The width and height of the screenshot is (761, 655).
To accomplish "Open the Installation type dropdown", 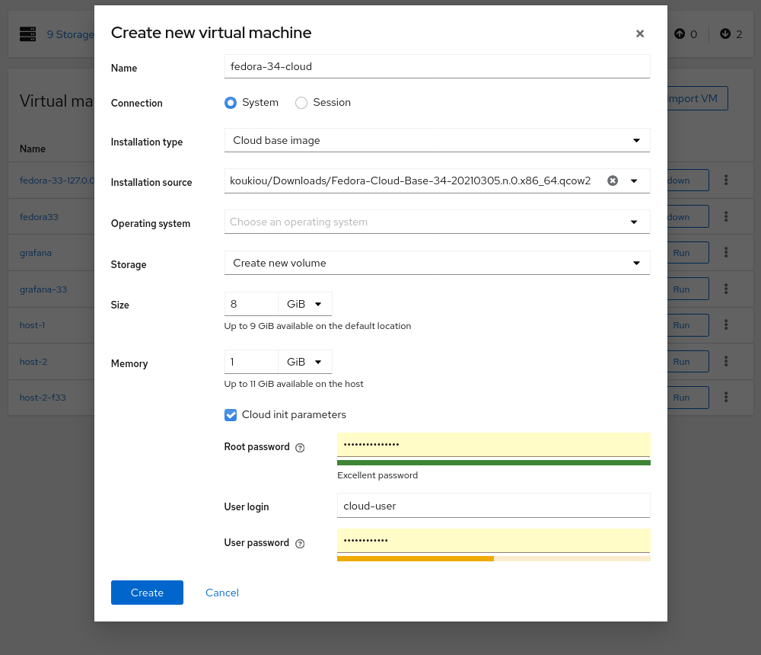I will [x=437, y=141].
